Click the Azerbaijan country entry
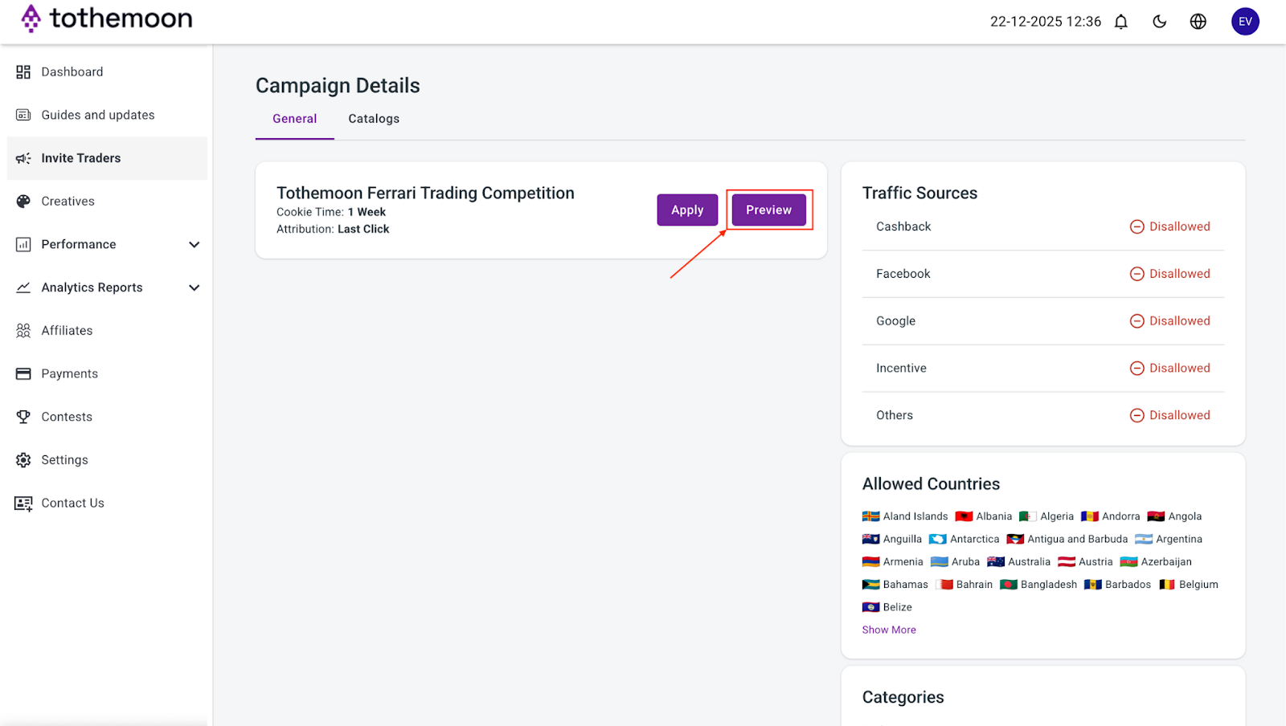1286x726 pixels. click(1156, 562)
